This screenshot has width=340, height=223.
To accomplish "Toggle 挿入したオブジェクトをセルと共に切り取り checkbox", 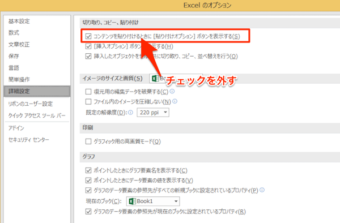I will [88, 56].
